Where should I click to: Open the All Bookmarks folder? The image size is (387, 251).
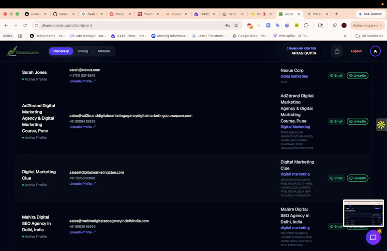pos(369,36)
